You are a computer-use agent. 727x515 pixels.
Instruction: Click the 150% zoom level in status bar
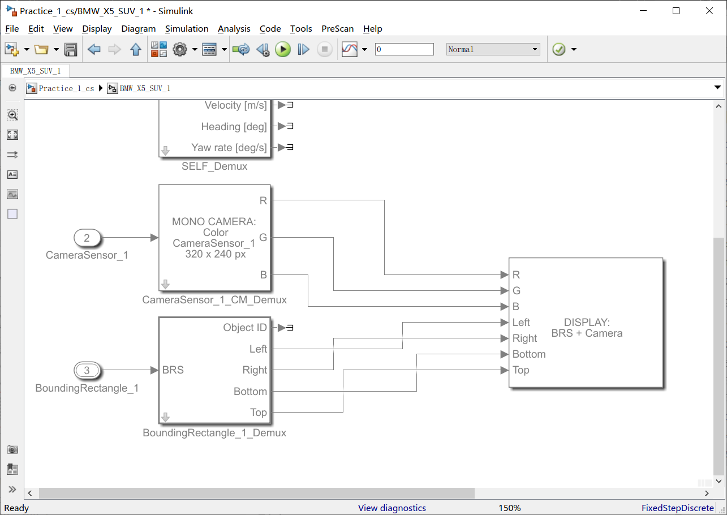(509, 508)
